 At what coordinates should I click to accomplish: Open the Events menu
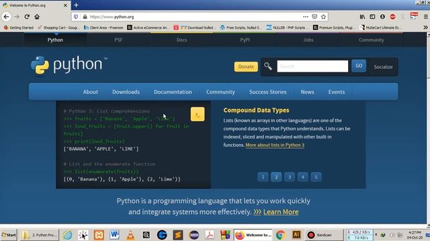point(337,92)
